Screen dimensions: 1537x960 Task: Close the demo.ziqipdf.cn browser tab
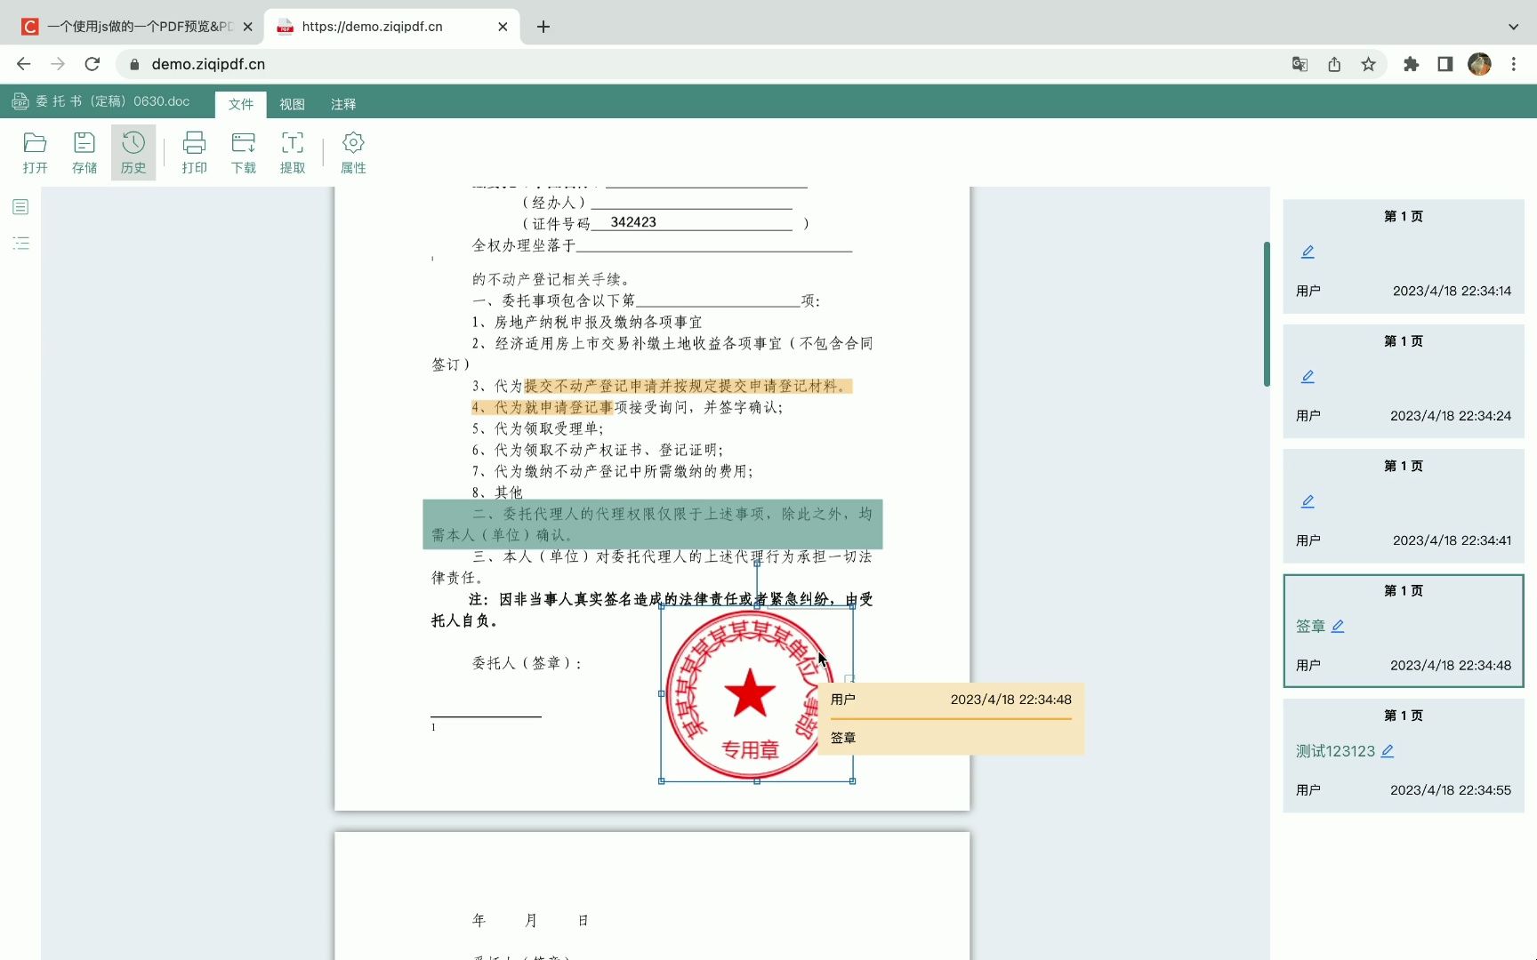(503, 27)
